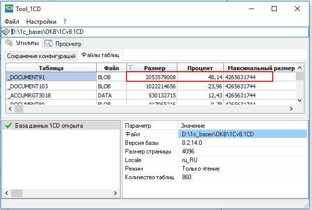
Task: Open the Сохранение конфигураций tab
Action: tap(41, 56)
